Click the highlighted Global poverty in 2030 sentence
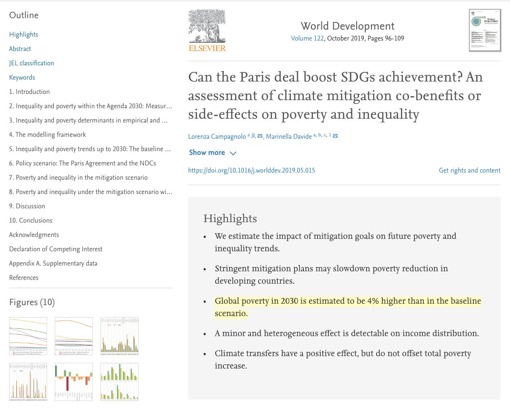The width and height of the screenshot is (510, 410). click(348, 307)
